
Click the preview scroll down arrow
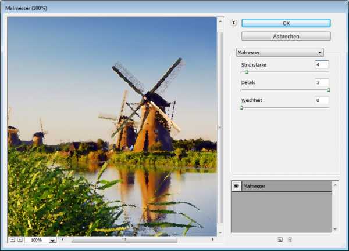(x=220, y=232)
